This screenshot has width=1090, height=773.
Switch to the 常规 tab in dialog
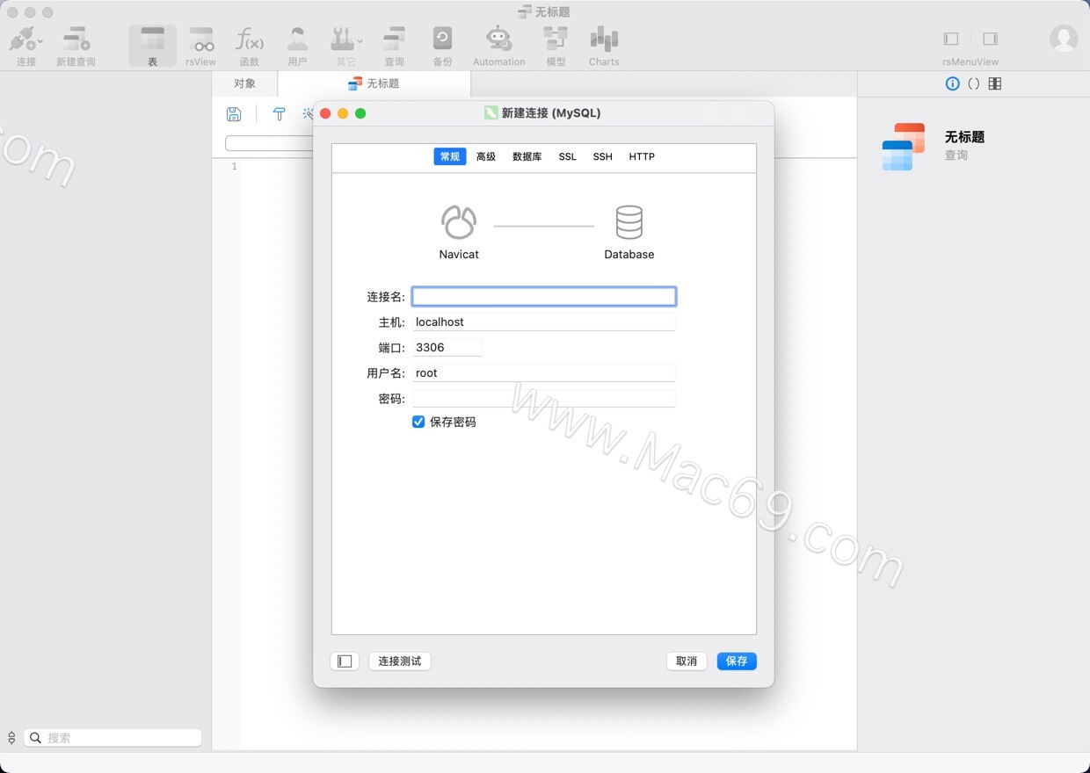[450, 156]
